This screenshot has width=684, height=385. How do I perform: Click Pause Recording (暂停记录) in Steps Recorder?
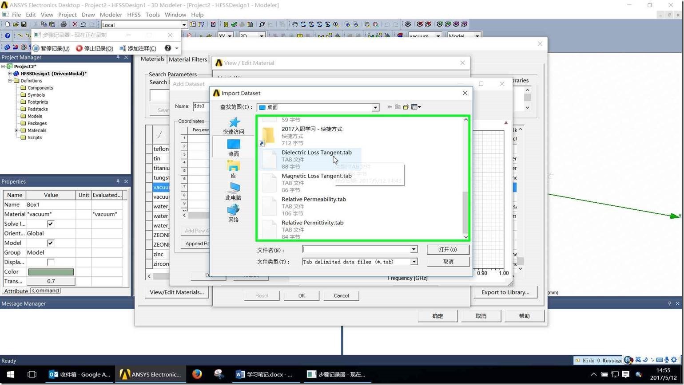pos(51,48)
